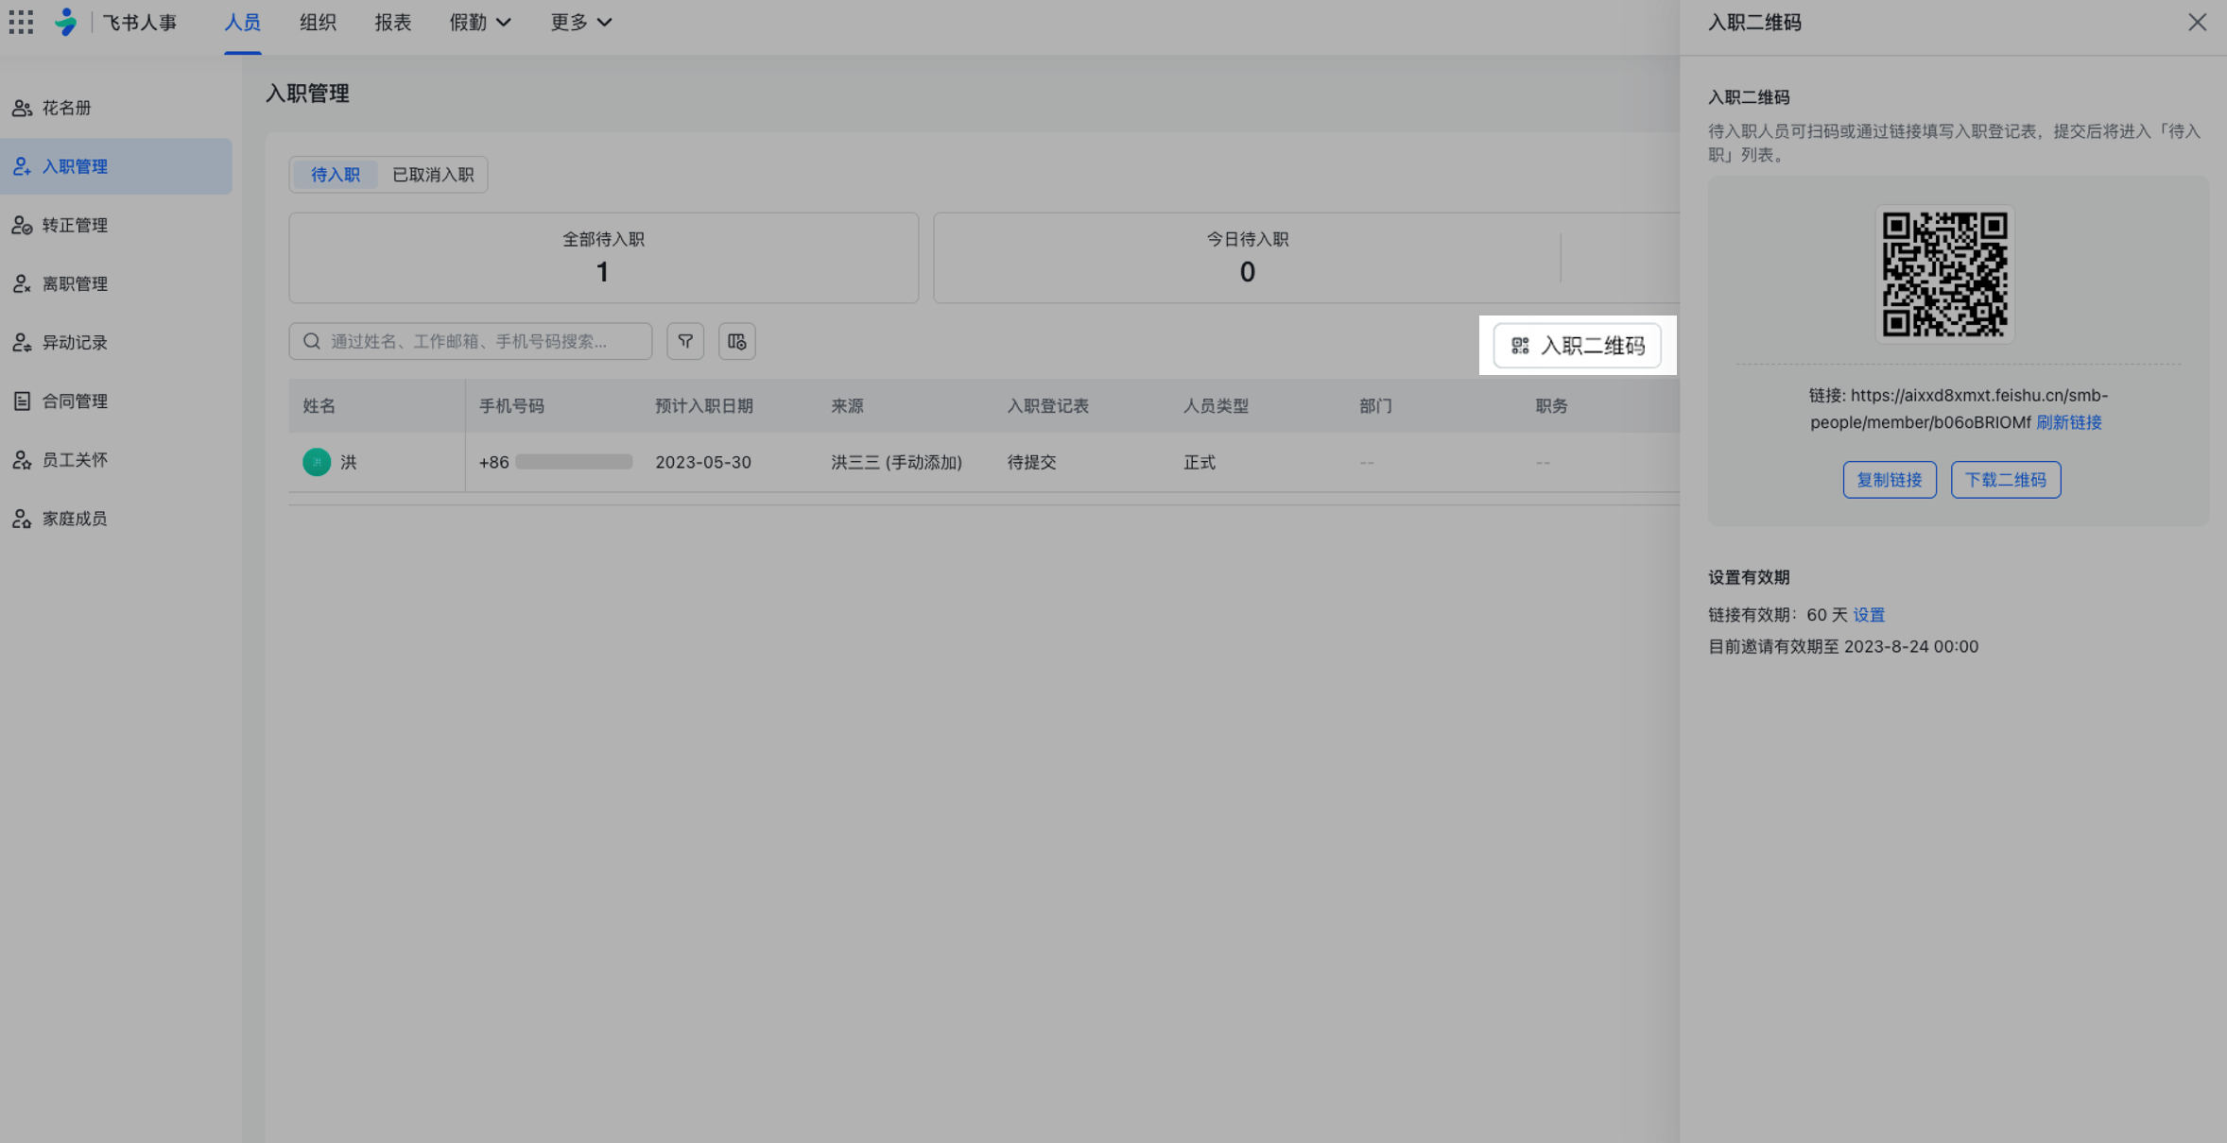Open 员工关怀 in the sidebar

click(75, 459)
